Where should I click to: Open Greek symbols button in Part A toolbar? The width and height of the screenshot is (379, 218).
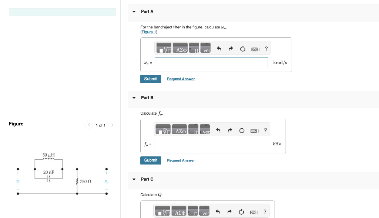tap(180, 48)
